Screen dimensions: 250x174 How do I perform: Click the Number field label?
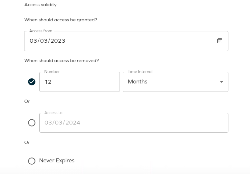coord(52,71)
